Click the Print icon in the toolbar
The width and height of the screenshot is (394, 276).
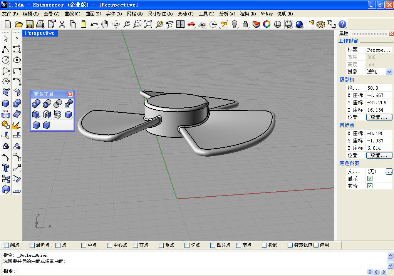40,24
